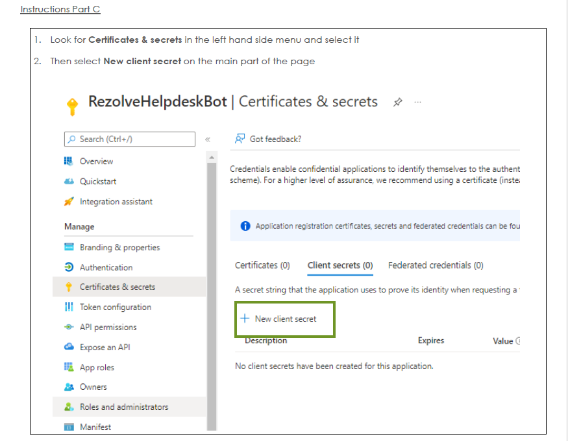Screen dimensions: 568x441
Task: Click the Got feedback person icon
Action: pyautogui.click(x=240, y=139)
